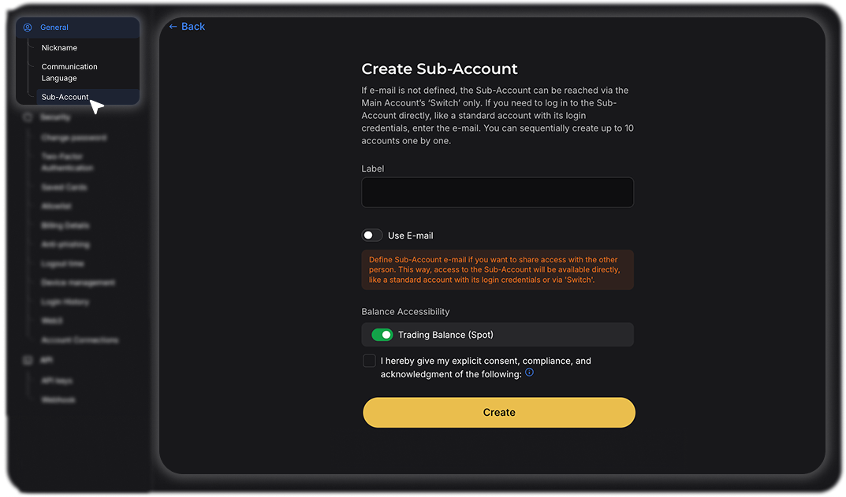
Task: Select Device management
Action: coord(78,283)
